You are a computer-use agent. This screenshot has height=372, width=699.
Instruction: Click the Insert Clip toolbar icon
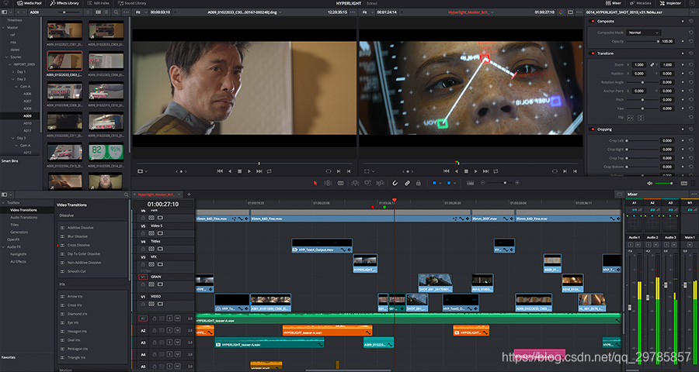pyautogui.click(x=355, y=183)
